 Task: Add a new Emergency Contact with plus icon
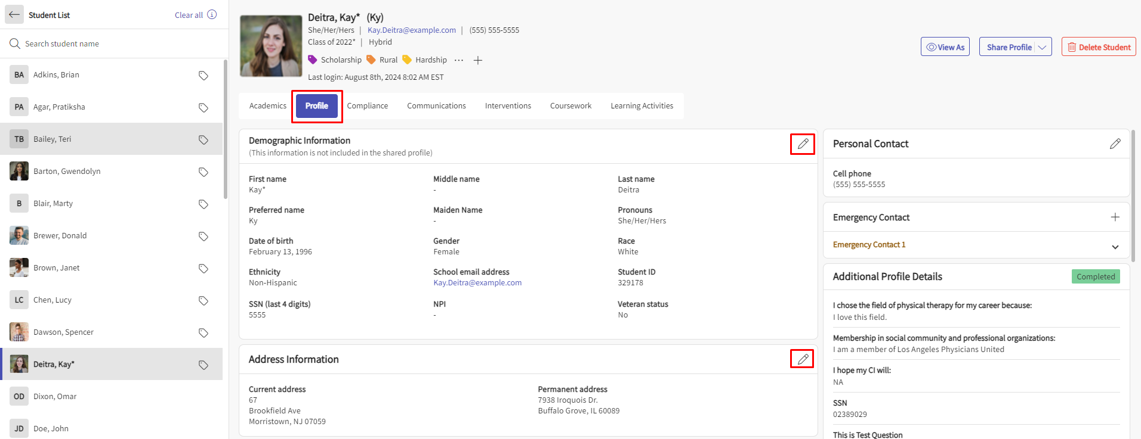(1115, 217)
